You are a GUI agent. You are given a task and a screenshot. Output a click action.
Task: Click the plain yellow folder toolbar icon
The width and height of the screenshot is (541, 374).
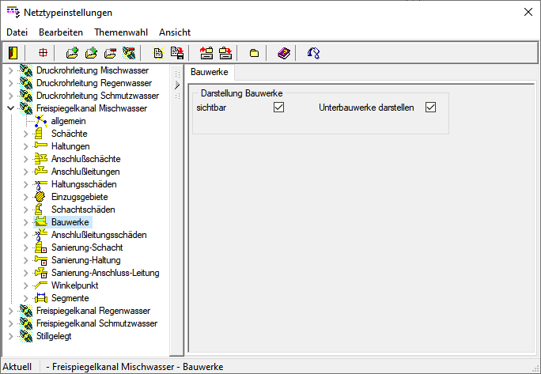(254, 53)
